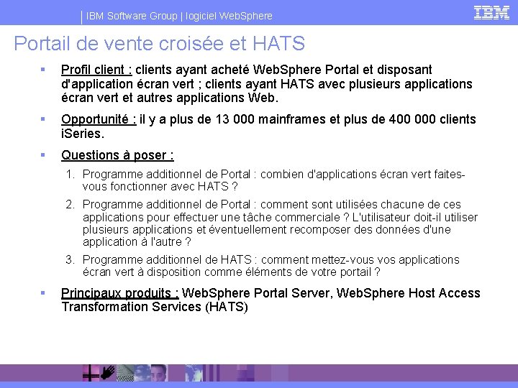
Task: Click the underlined heading 'Principaux produits :'
Action: [120, 293]
